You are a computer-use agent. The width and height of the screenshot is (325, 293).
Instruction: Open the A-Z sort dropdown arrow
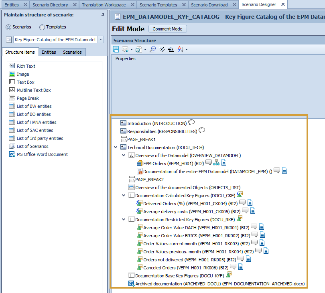[187, 50]
